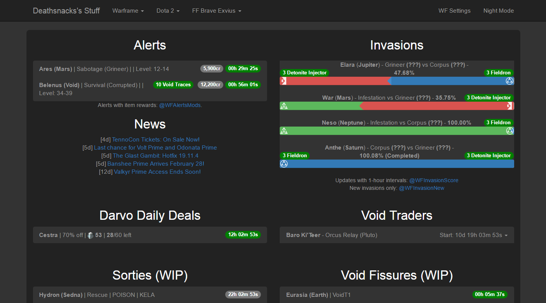Click Neso's 3 Fieldron reward badge

click(499, 123)
